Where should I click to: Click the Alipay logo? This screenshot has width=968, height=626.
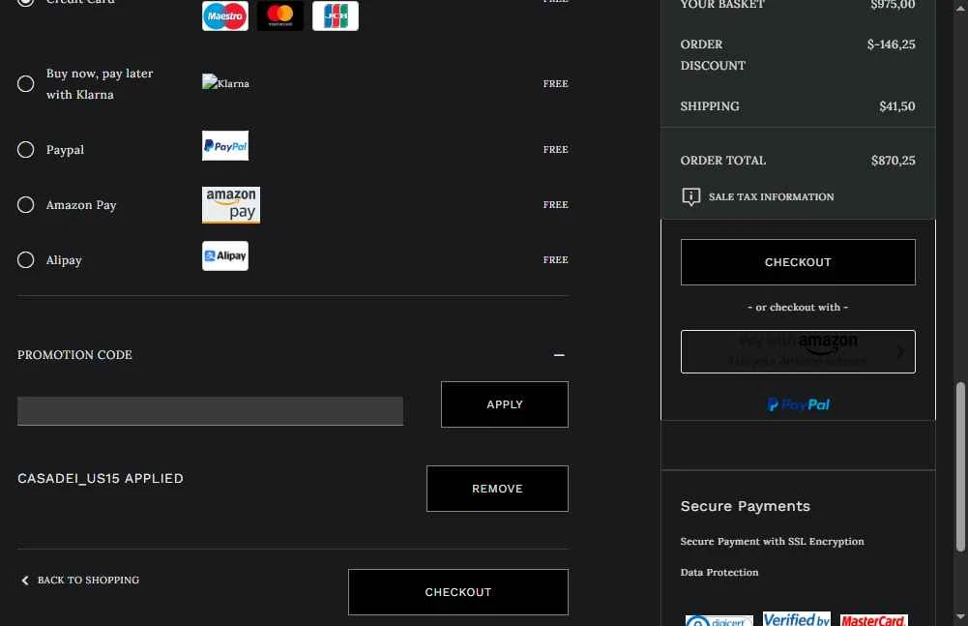tap(225, 255)
